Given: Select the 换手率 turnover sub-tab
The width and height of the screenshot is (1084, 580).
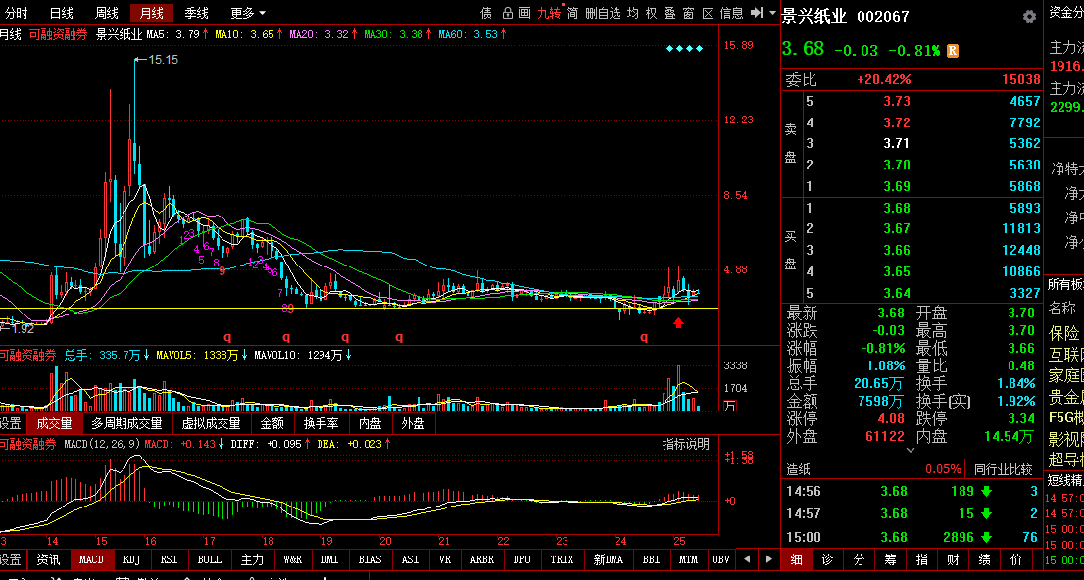Looking at the screenshot, I should tap(320, 423).
